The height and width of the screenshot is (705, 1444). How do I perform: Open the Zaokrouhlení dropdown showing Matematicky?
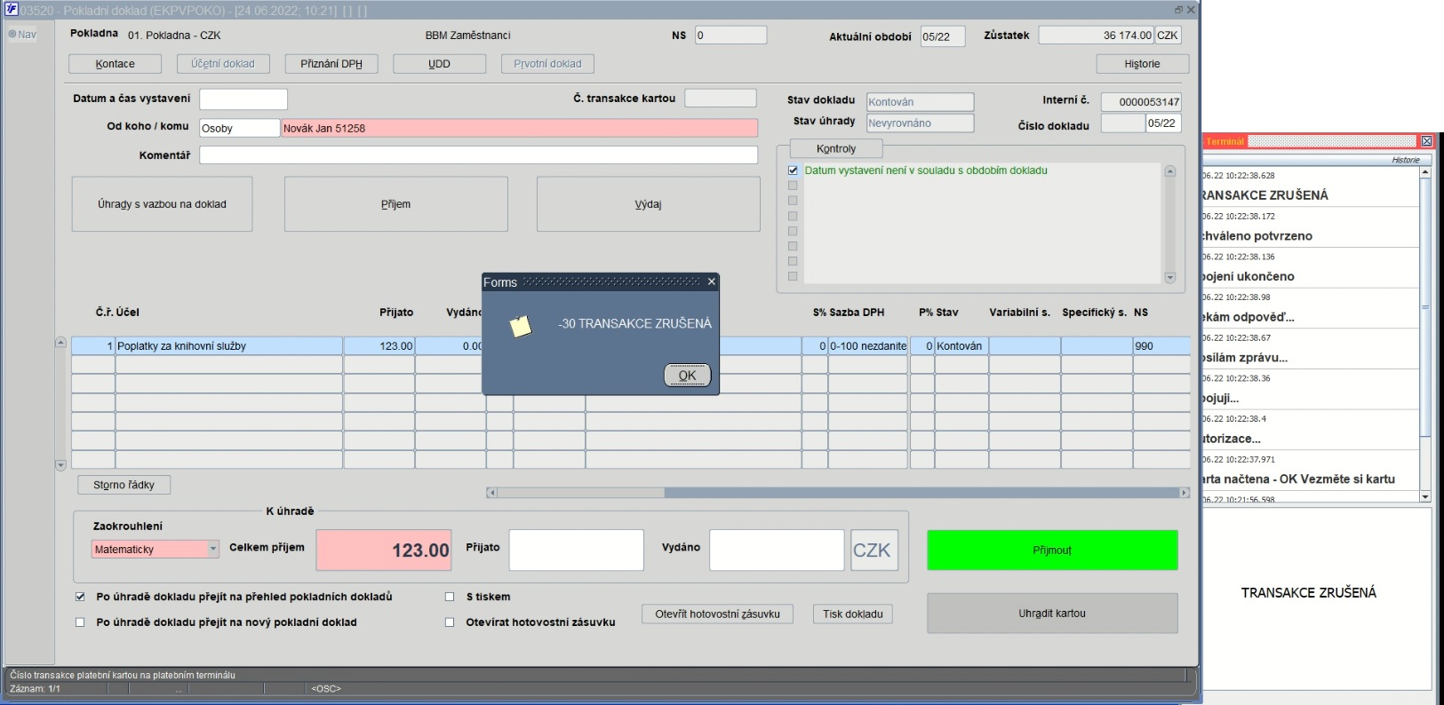[213, 549]
